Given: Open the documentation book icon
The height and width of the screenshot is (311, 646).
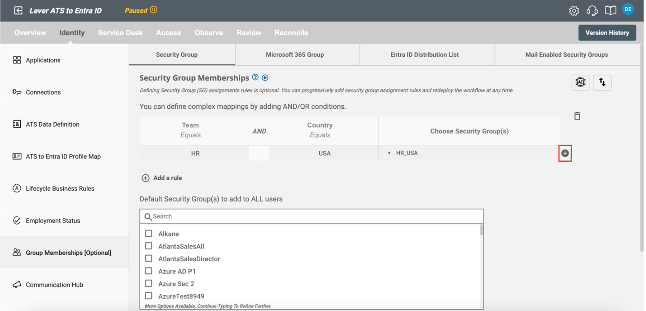Looking at the screenshot, I should click(610, 11).
